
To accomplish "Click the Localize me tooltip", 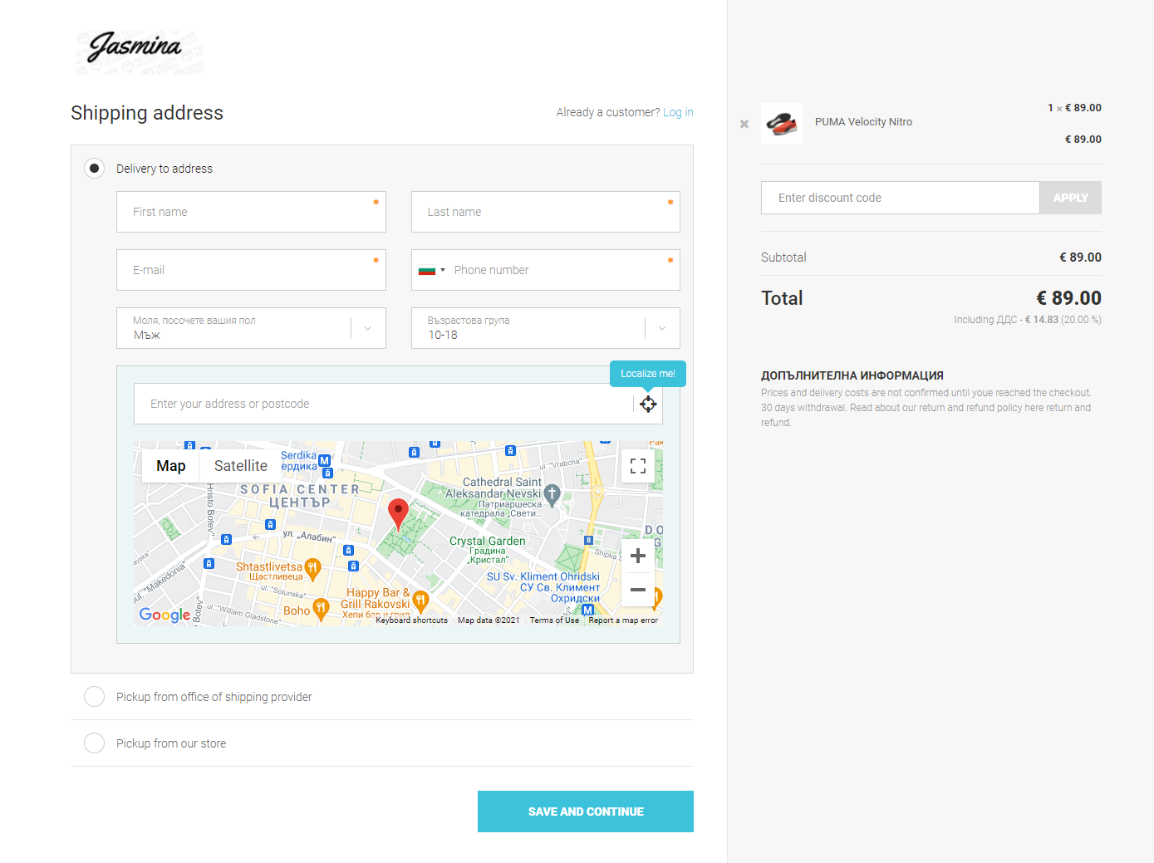I will (x=648, y=374).
